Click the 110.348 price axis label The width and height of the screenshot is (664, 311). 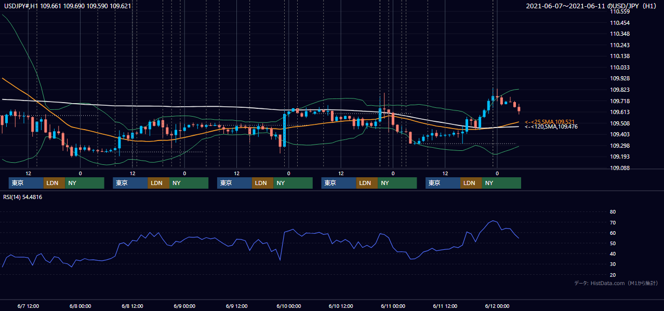coord(619,34)
